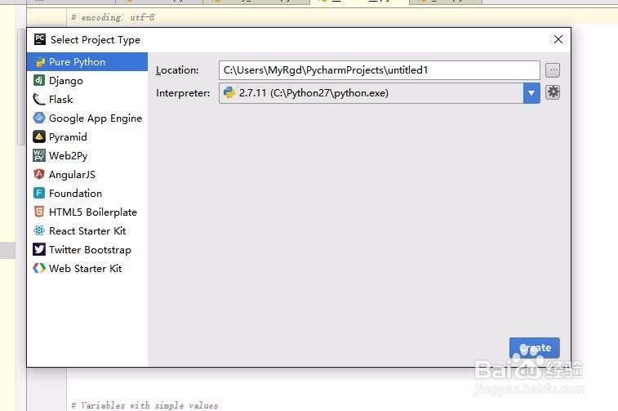Select Flask project type
The width and height of the screenshot is (618, 411).
click(x=87, y=100)
